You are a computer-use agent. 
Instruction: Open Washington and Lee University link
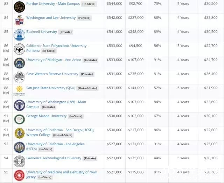pos(51,18)
